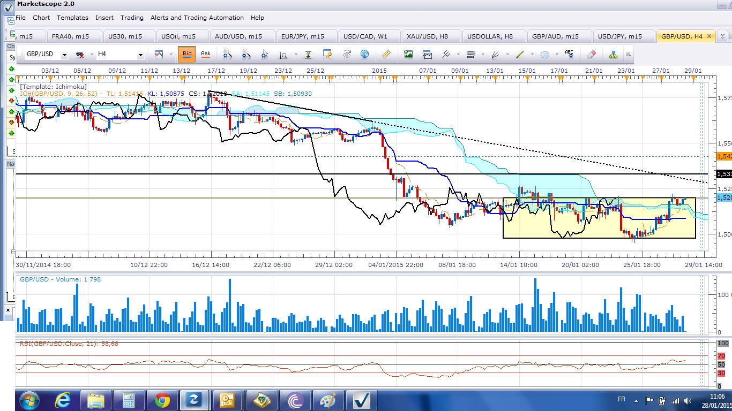Close the GBP/USD, H4 tab
Image resolution: width=732 pixels, height=411 pixels.
[x=709, y=36]
